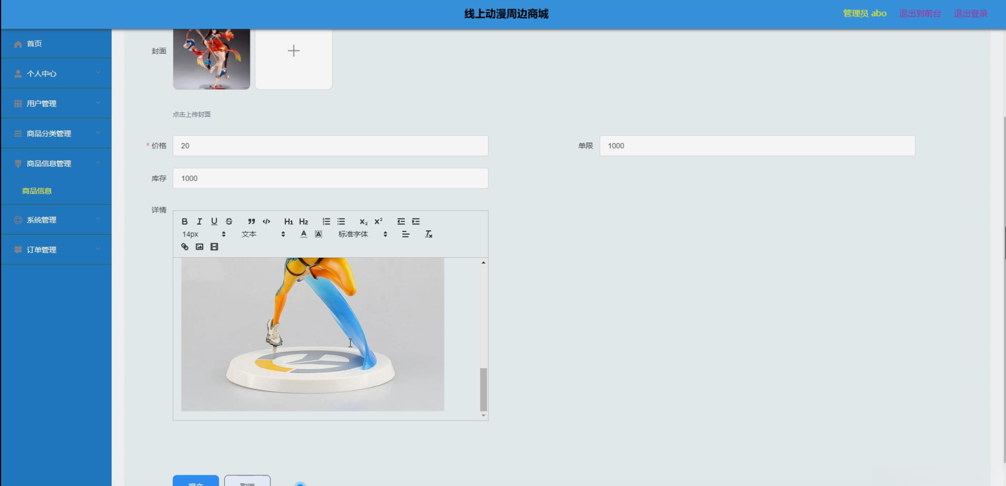
Task: Click the 首页 home icon
Action: [18, 44]
